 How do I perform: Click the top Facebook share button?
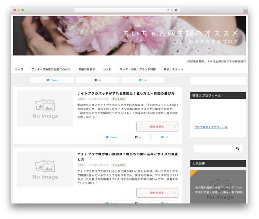pyautogui.click(x=97, y=80)
